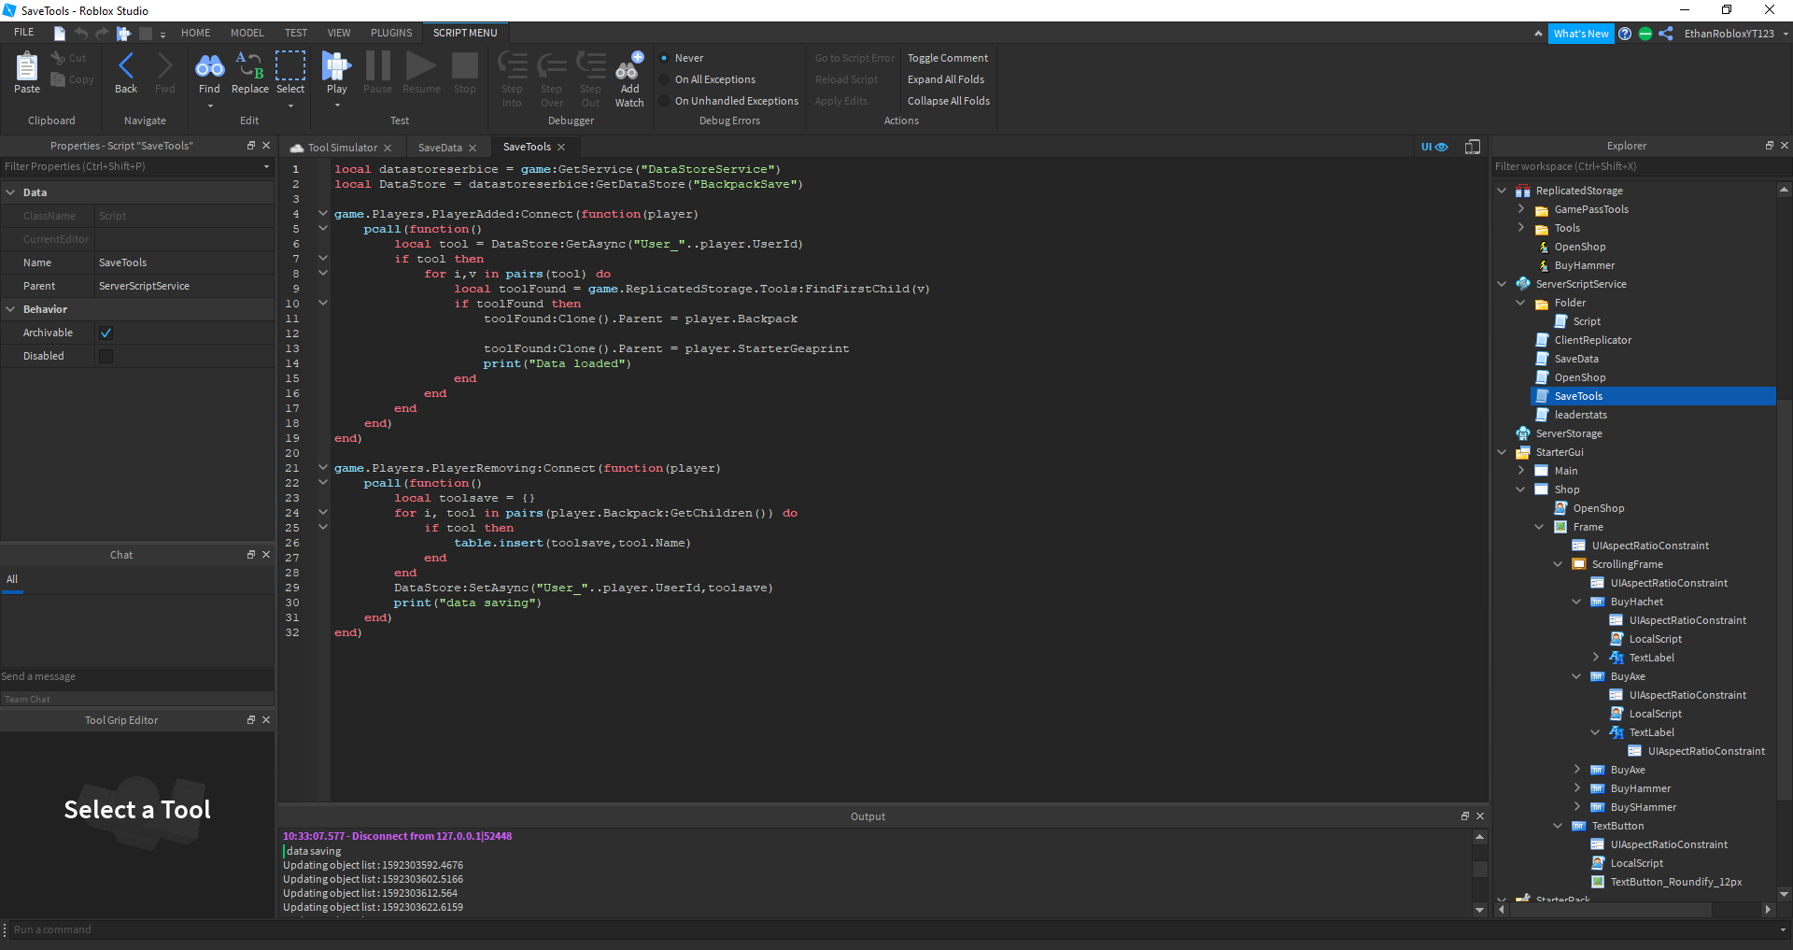Open Find with the binoculars icon
The width and height of the screenshot is (1793, 950).
pos(209,73)
